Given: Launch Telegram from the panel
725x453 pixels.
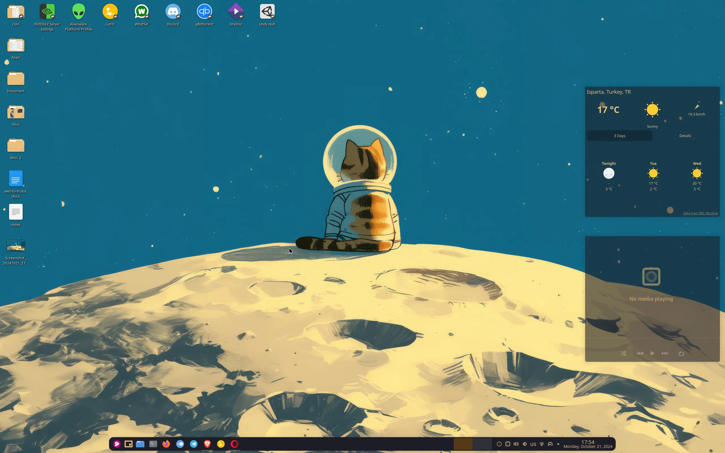Looking at the screenshot, I should click(194, 444).
